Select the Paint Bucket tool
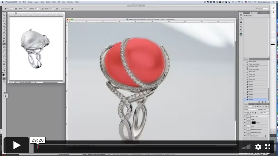Screen dimensions: 278x156 tap(4, 47)
